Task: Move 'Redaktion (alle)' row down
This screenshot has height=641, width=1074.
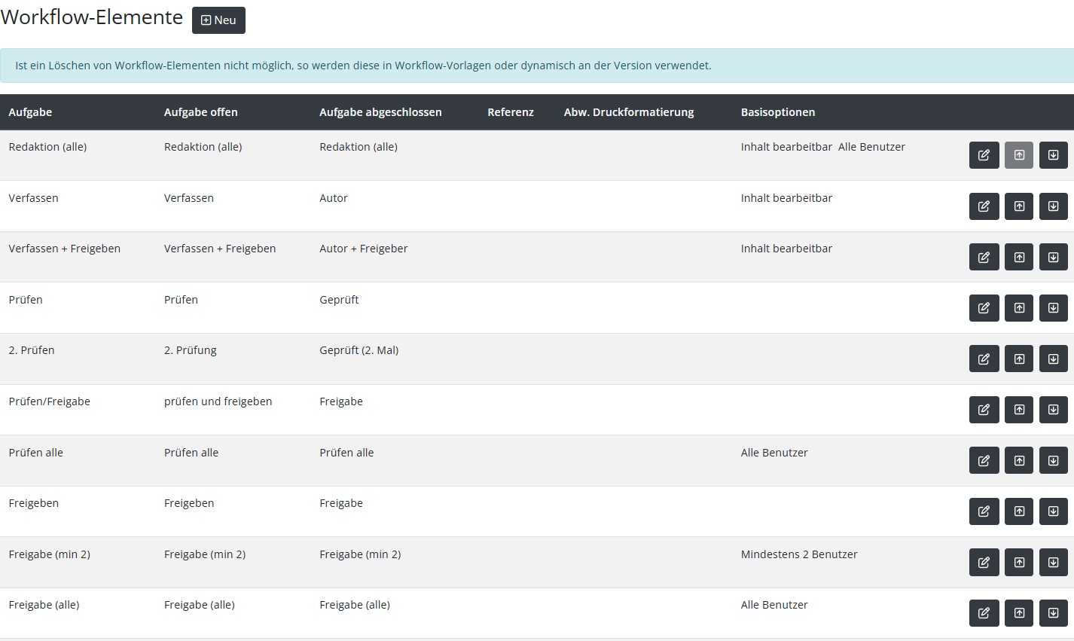Action: click(1054, 155)
